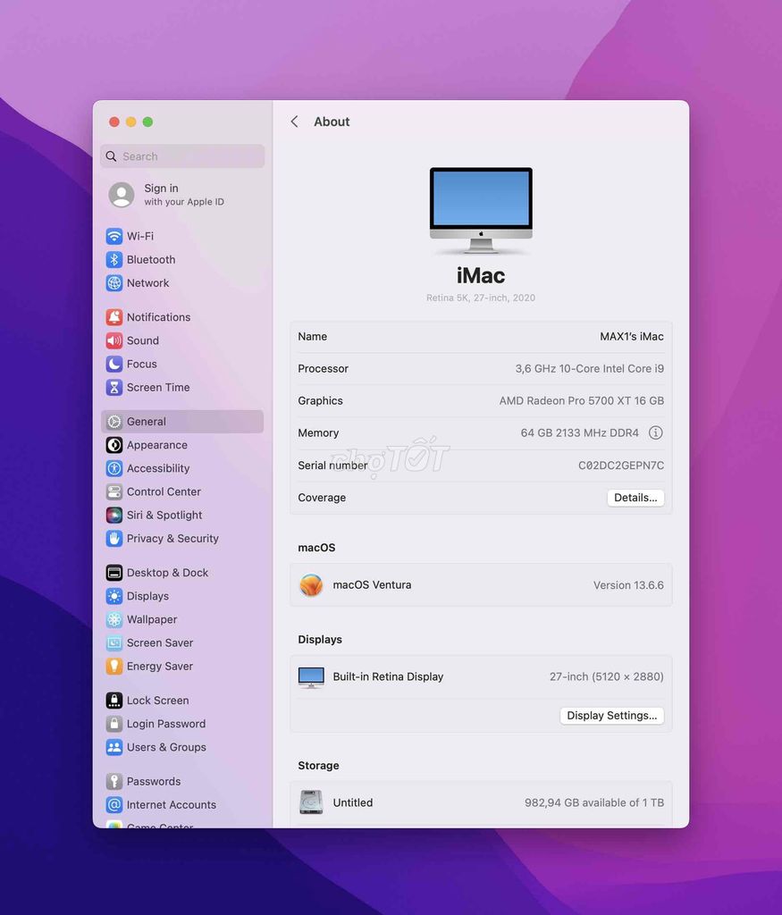Click the Apple ID avatar icon
Viewport: 782px width, 915px height.
(x=122, y=195)
